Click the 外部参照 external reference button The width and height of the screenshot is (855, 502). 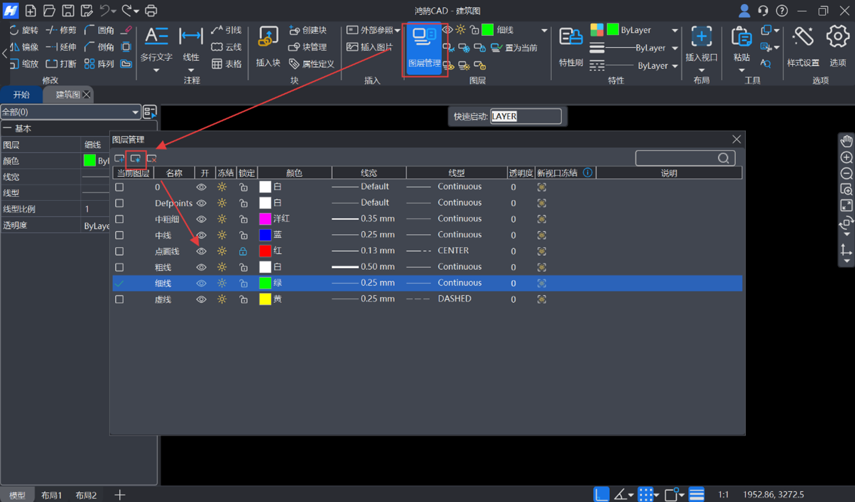[373, 30]
